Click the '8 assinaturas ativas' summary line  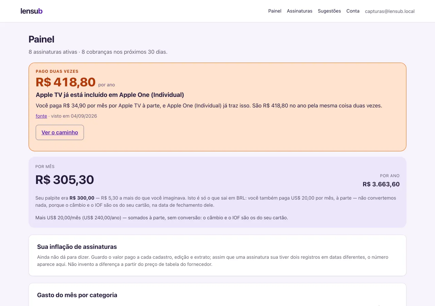(x=98, y=52)
